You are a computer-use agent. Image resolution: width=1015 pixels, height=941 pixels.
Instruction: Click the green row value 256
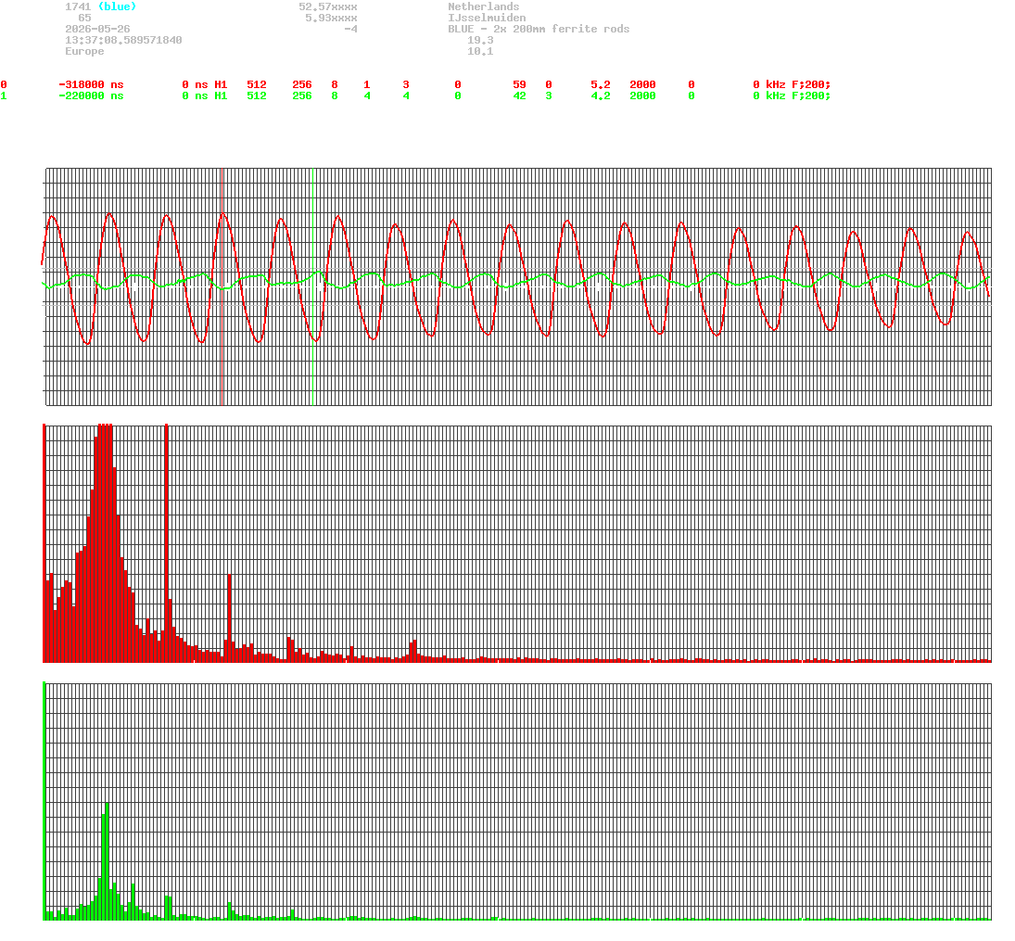click(x=301, y=95)
